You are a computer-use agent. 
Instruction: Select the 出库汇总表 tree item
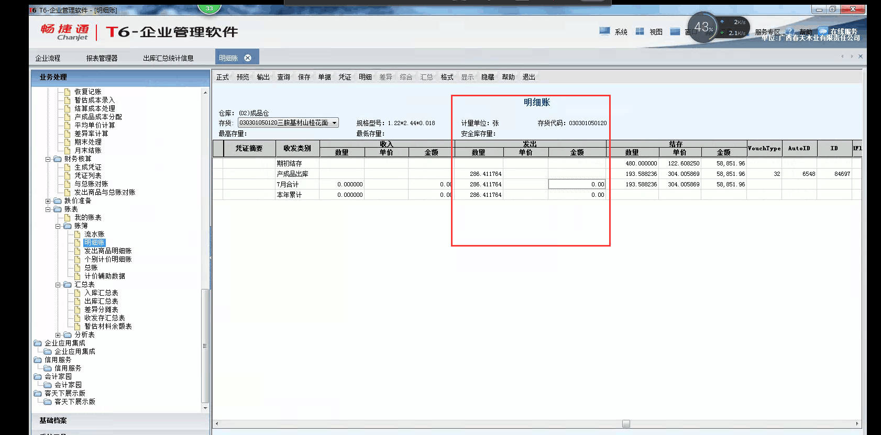tap(102, 301)
